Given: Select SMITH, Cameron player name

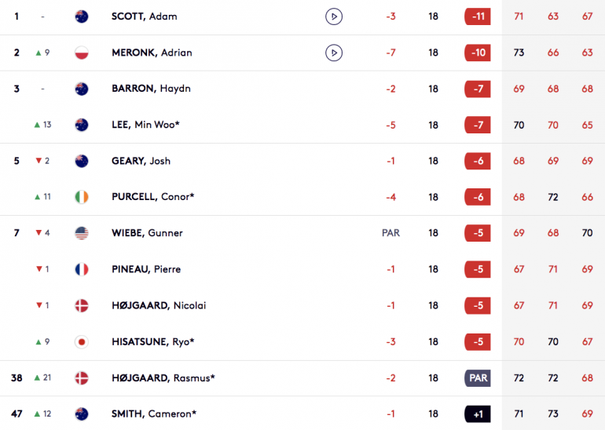Looking at the screenshot, I should (154, 414).
